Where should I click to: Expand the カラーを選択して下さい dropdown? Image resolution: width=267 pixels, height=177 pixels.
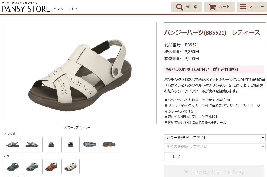click(x=215, y=138)
